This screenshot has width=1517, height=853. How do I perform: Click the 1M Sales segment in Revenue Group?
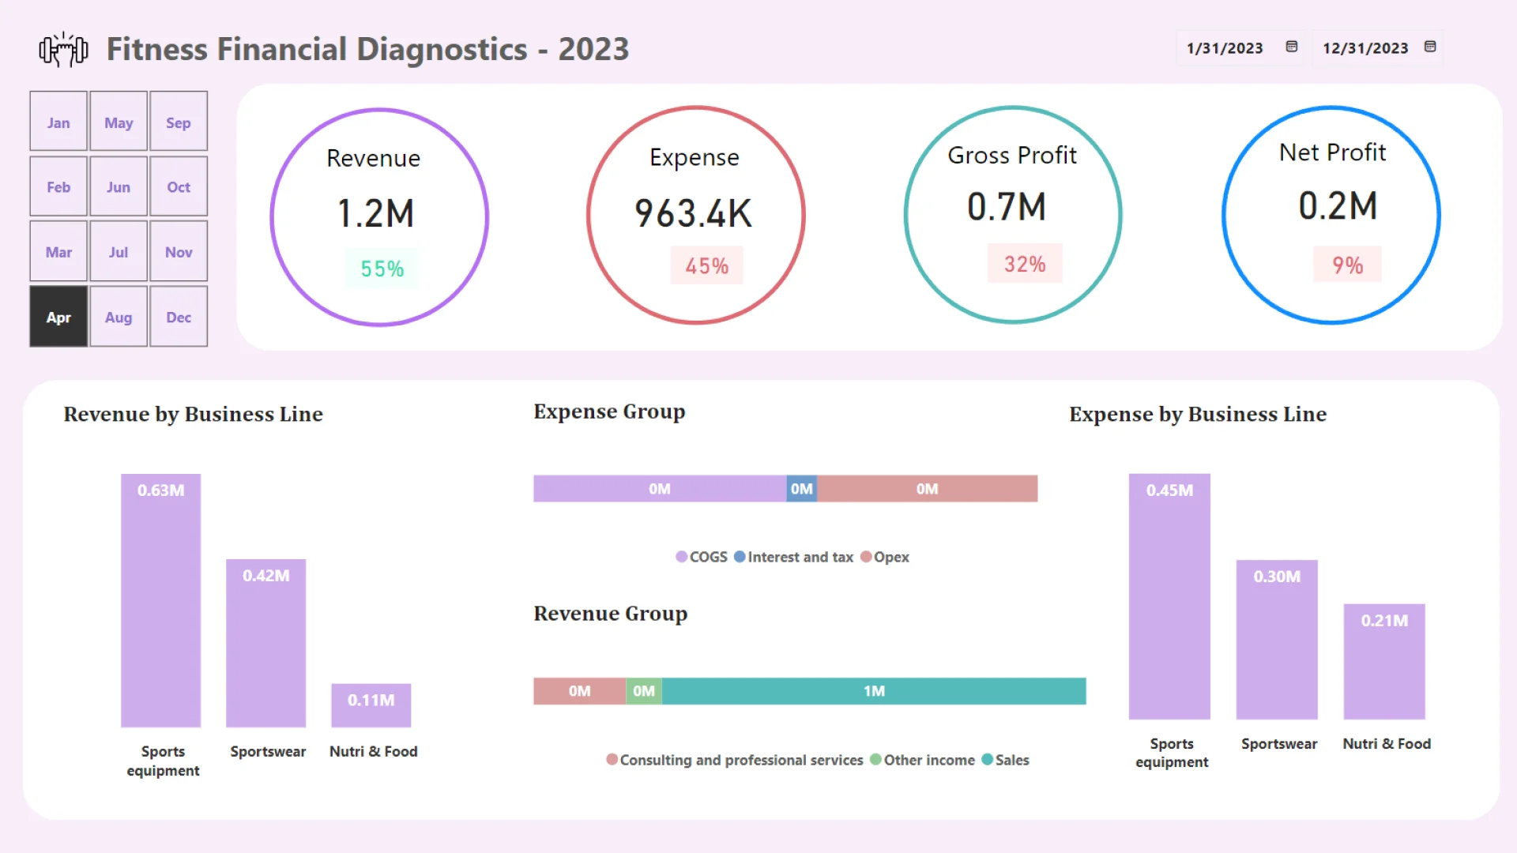coord(874,691)
